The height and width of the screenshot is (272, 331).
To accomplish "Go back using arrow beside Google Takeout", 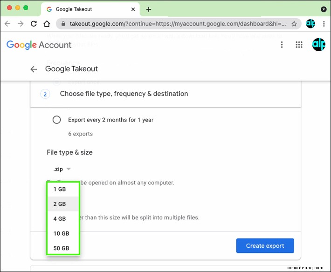I will 34,69.
